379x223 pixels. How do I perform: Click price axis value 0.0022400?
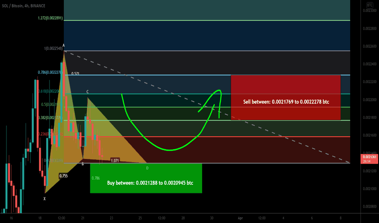coord(370,64)
